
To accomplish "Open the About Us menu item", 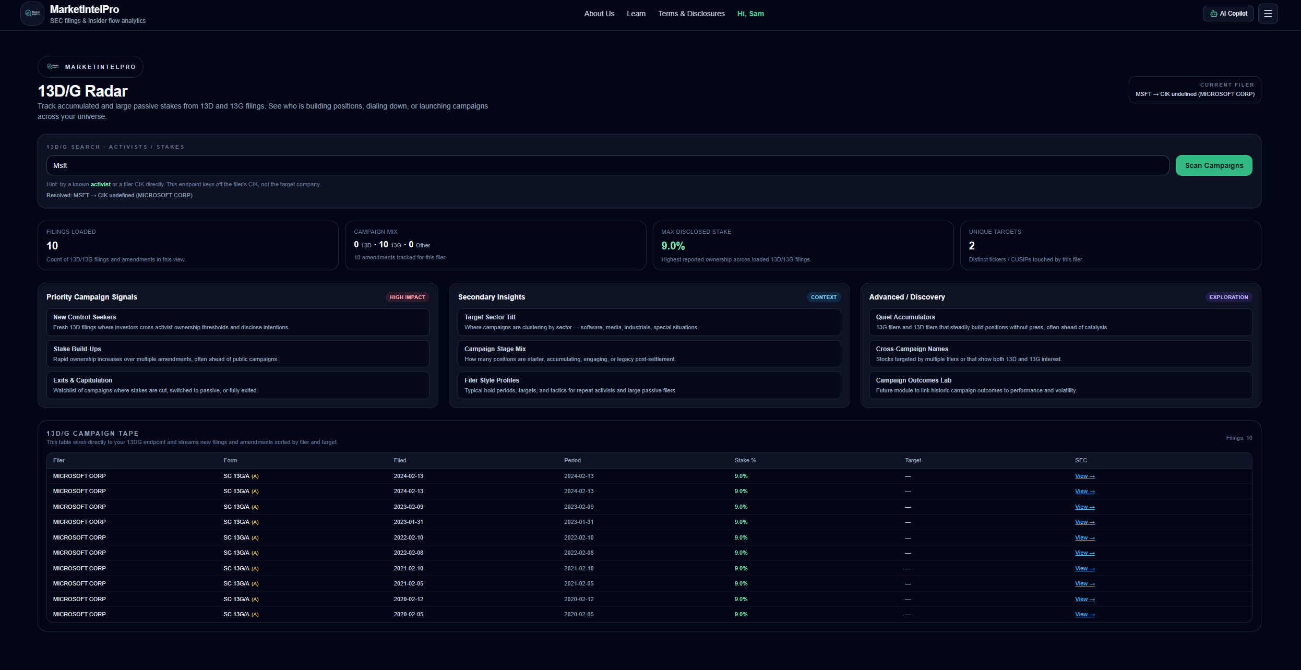I will click(599, 13).
